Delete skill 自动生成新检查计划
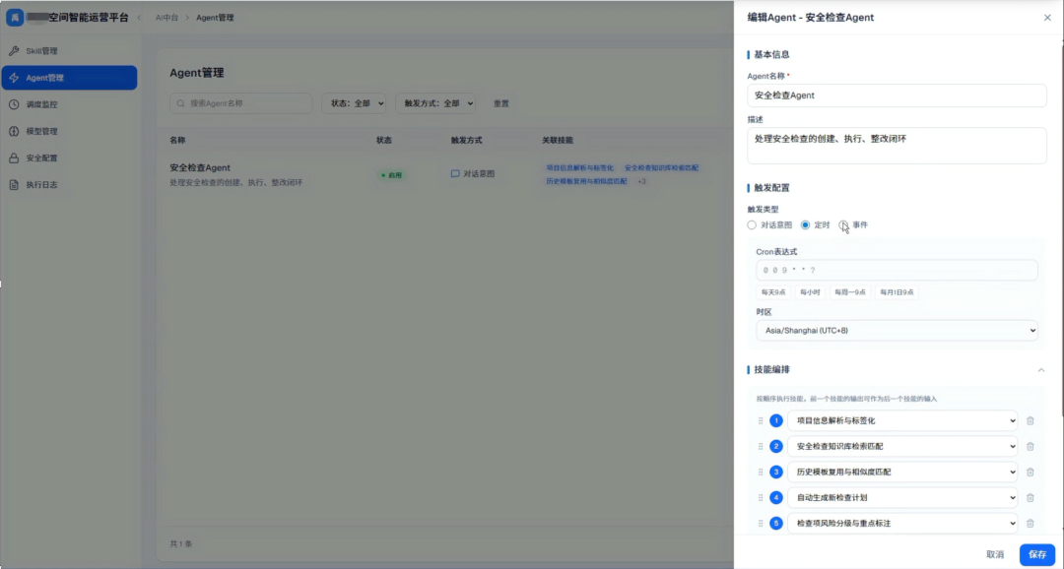The image size is (1064, 569). 1031,498
